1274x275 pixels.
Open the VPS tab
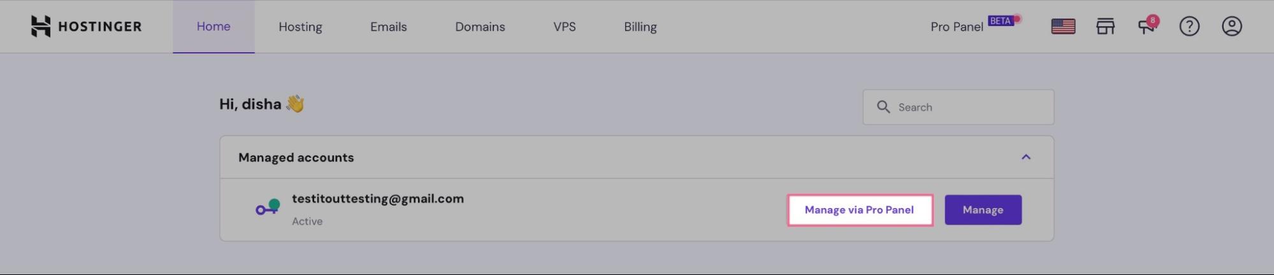(564, 27)
